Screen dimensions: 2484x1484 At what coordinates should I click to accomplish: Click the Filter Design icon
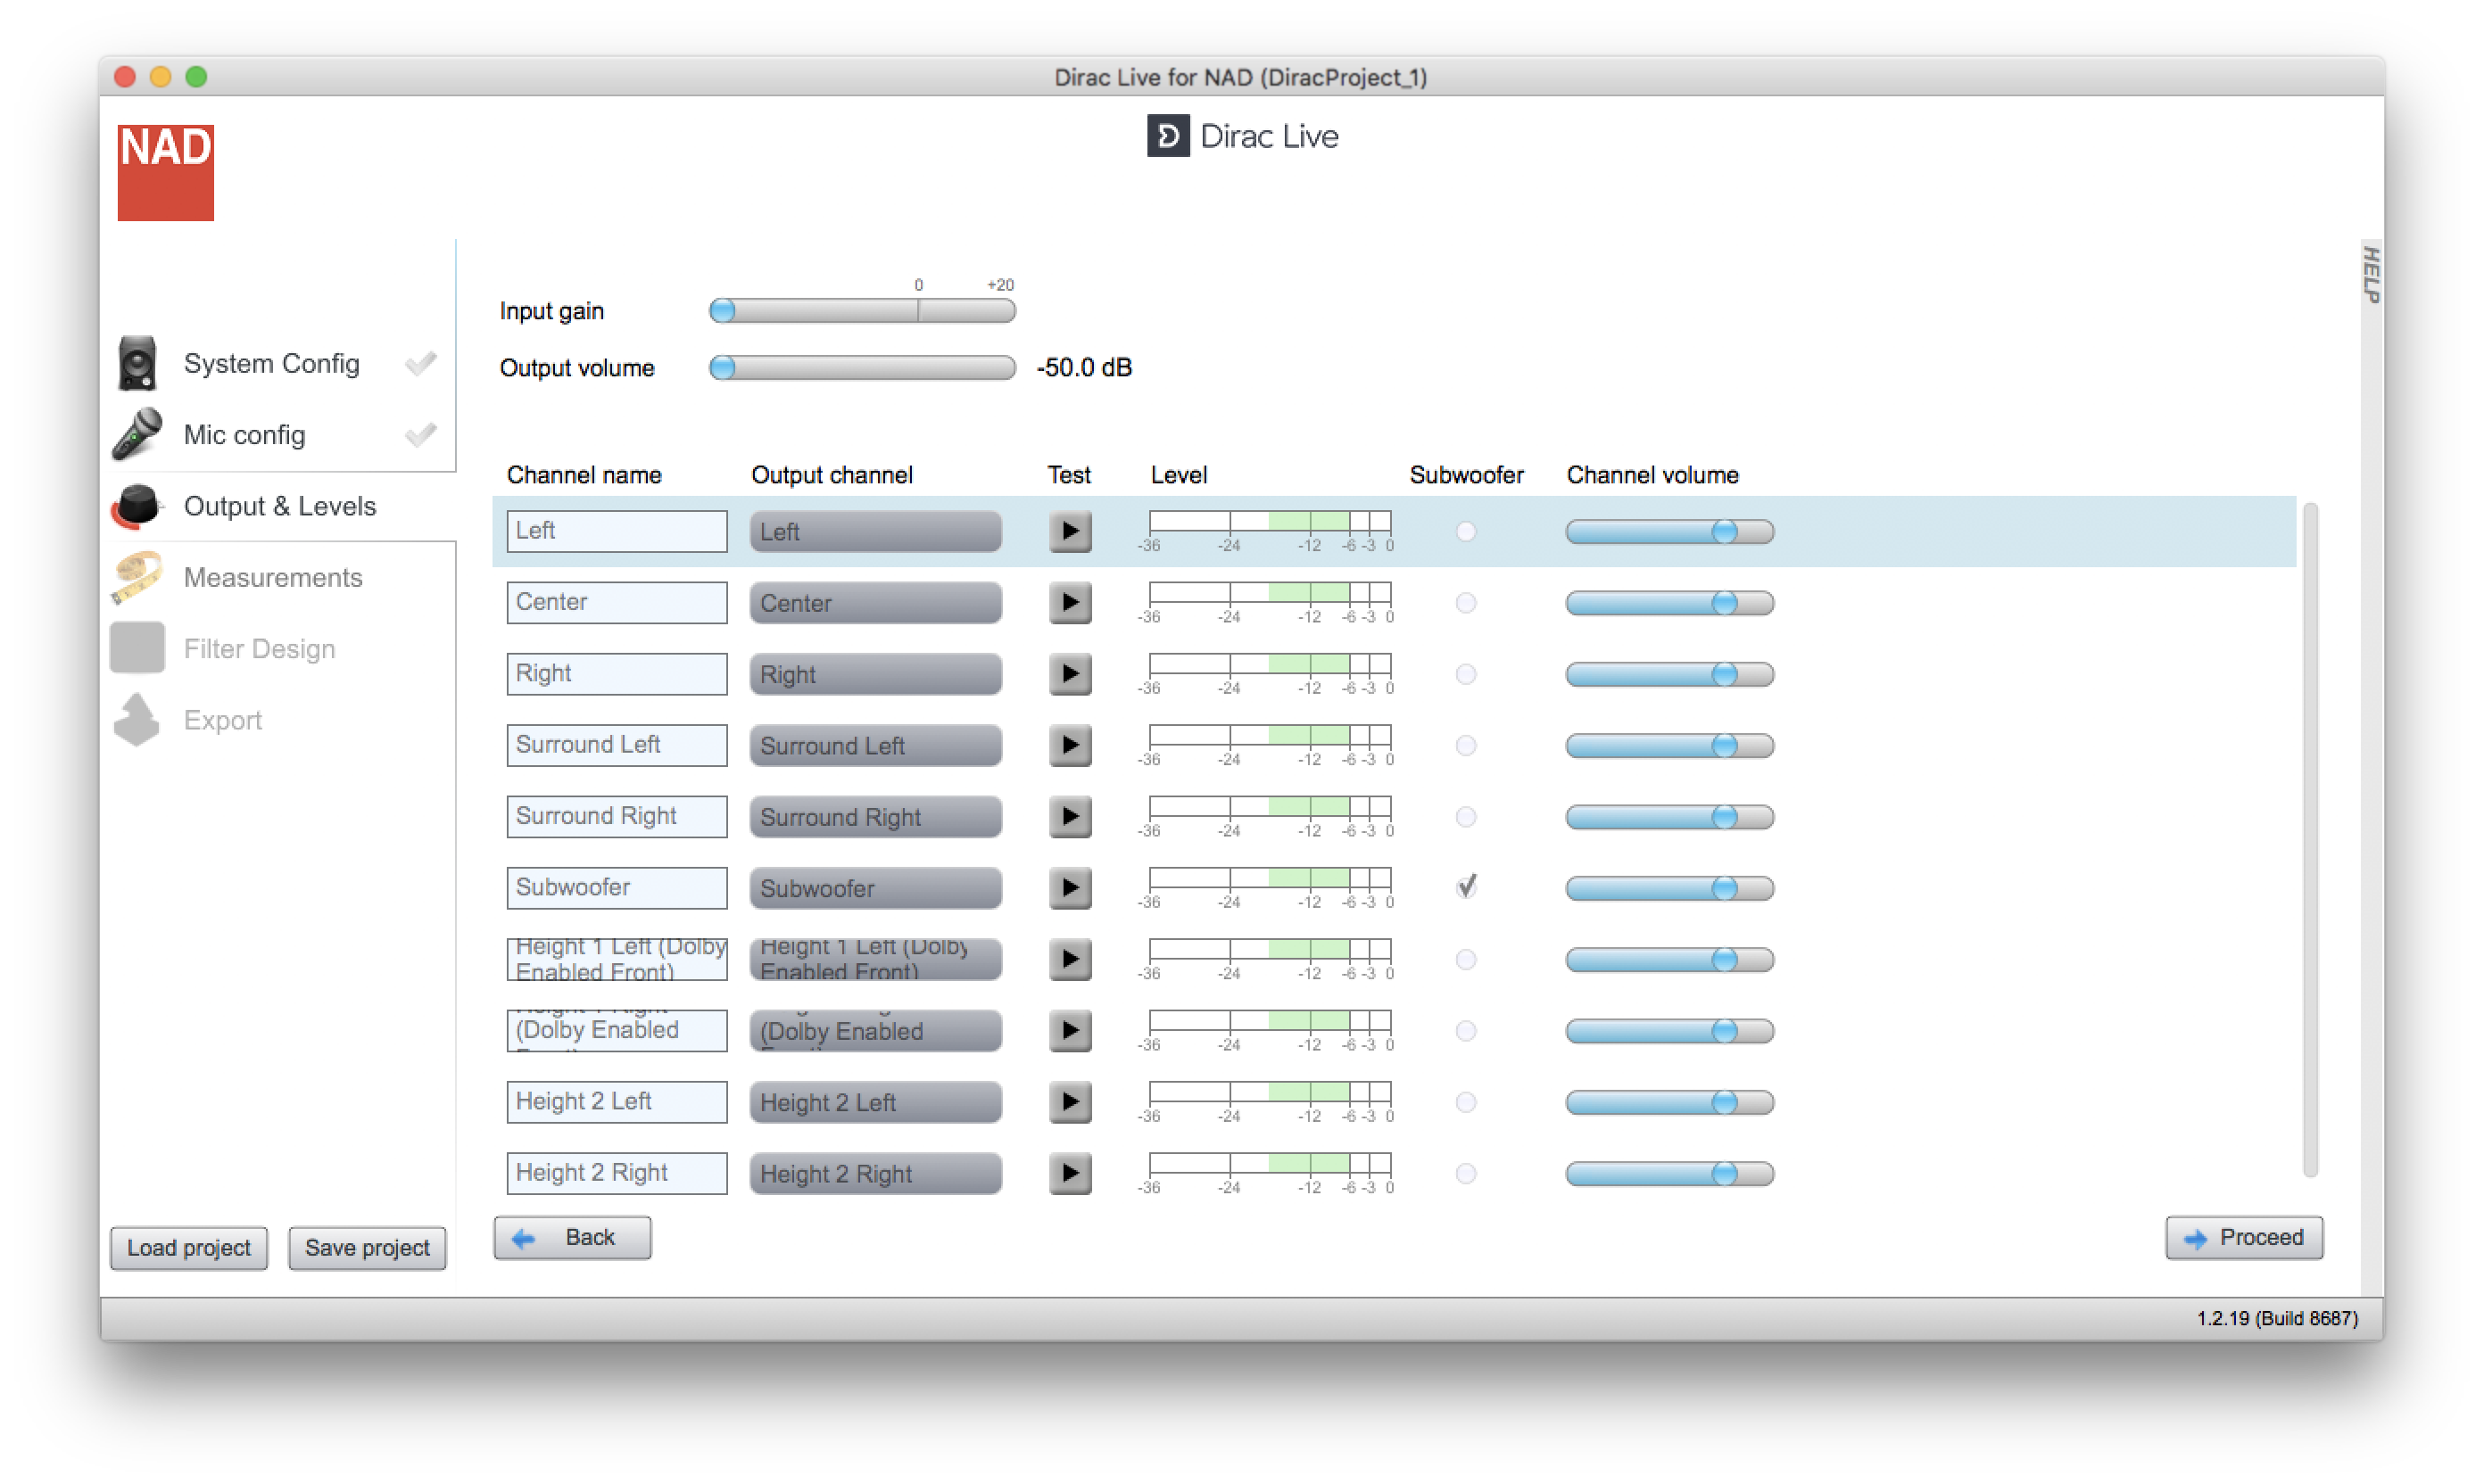pyautogui.click(x=137, y=648)
